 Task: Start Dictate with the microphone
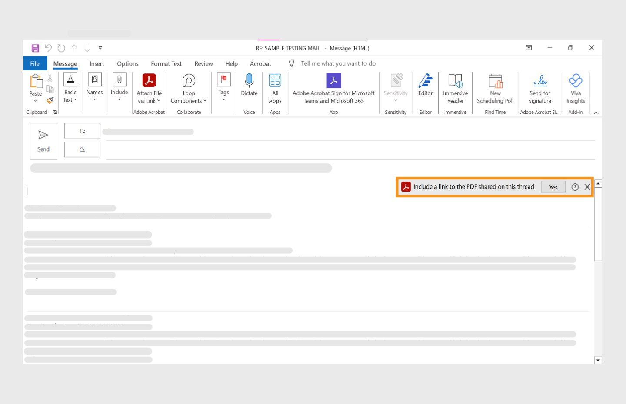[249, 85]
